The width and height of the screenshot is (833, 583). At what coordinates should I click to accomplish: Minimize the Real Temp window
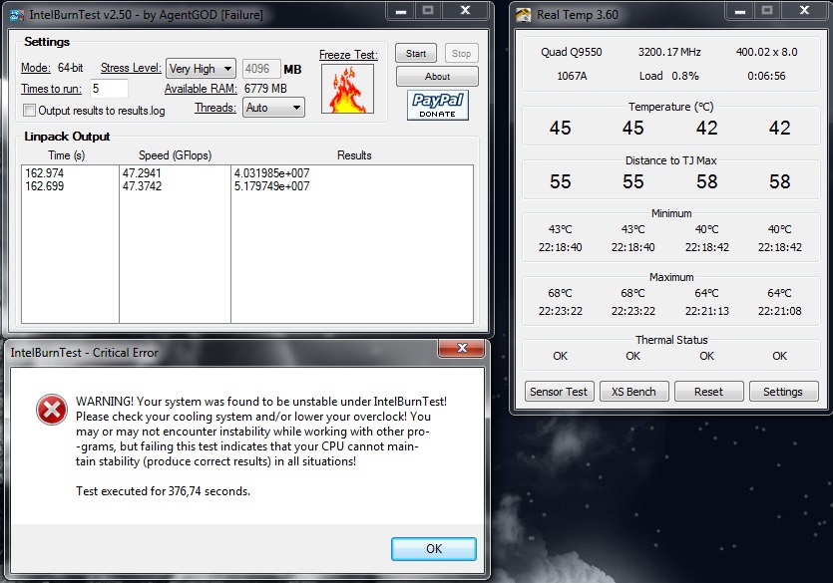[x=740, y=11]
